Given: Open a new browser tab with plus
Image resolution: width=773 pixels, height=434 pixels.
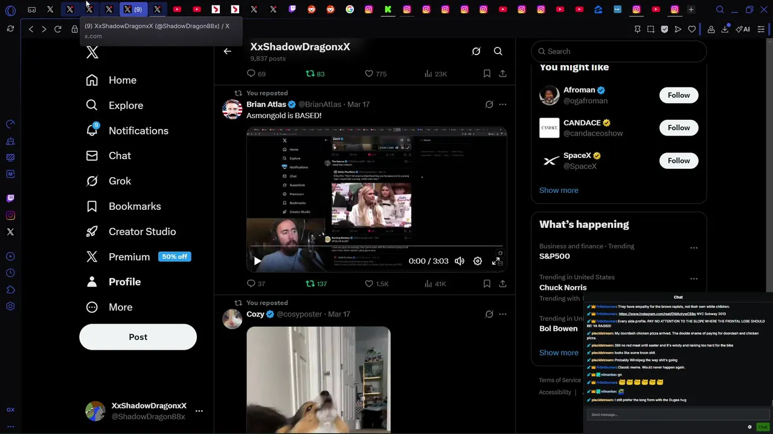Looking at the screenshot, I should [x=691, y=10].
